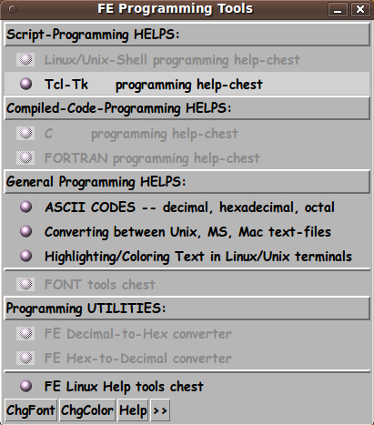Select Converting between Unix, MS, Mac text-files
This screenshot has width=374, height=425.
187,232
